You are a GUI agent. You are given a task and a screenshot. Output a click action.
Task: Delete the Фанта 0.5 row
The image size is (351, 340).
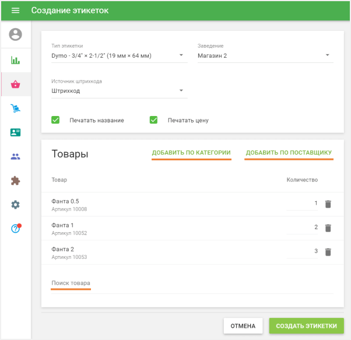pos(328,204)
